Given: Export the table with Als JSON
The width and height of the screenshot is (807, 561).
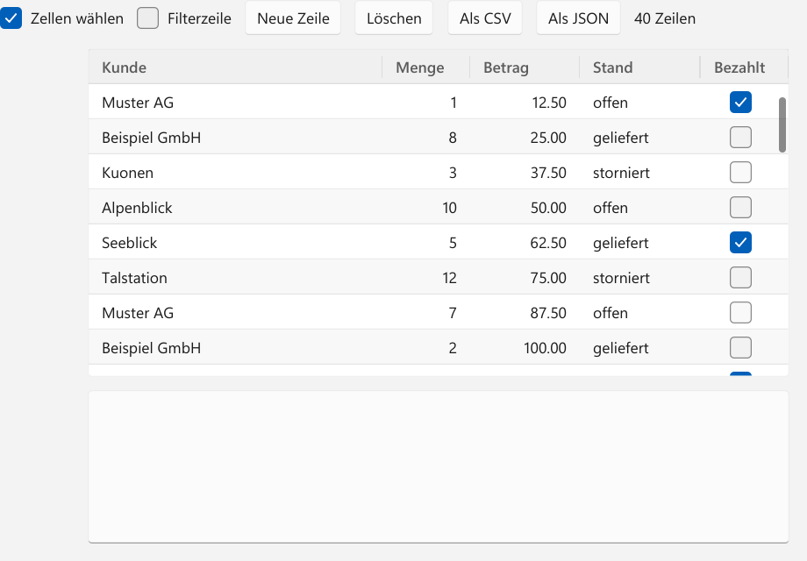Looking at the screenshot, I should (x=578, y=18).
